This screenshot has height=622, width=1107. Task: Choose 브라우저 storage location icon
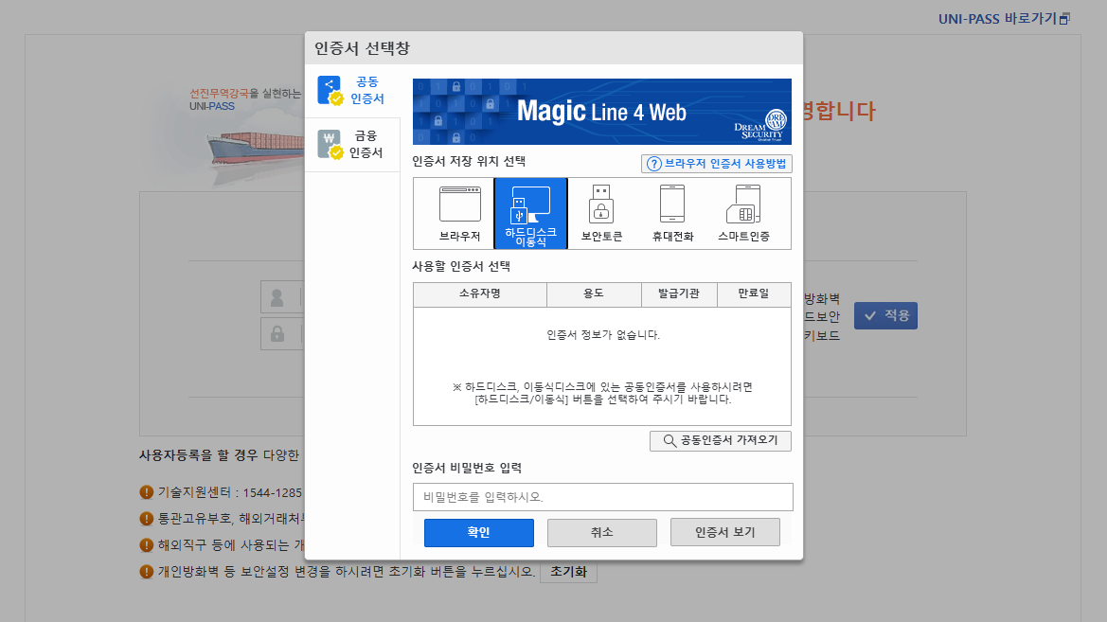(x=459, y=213)
